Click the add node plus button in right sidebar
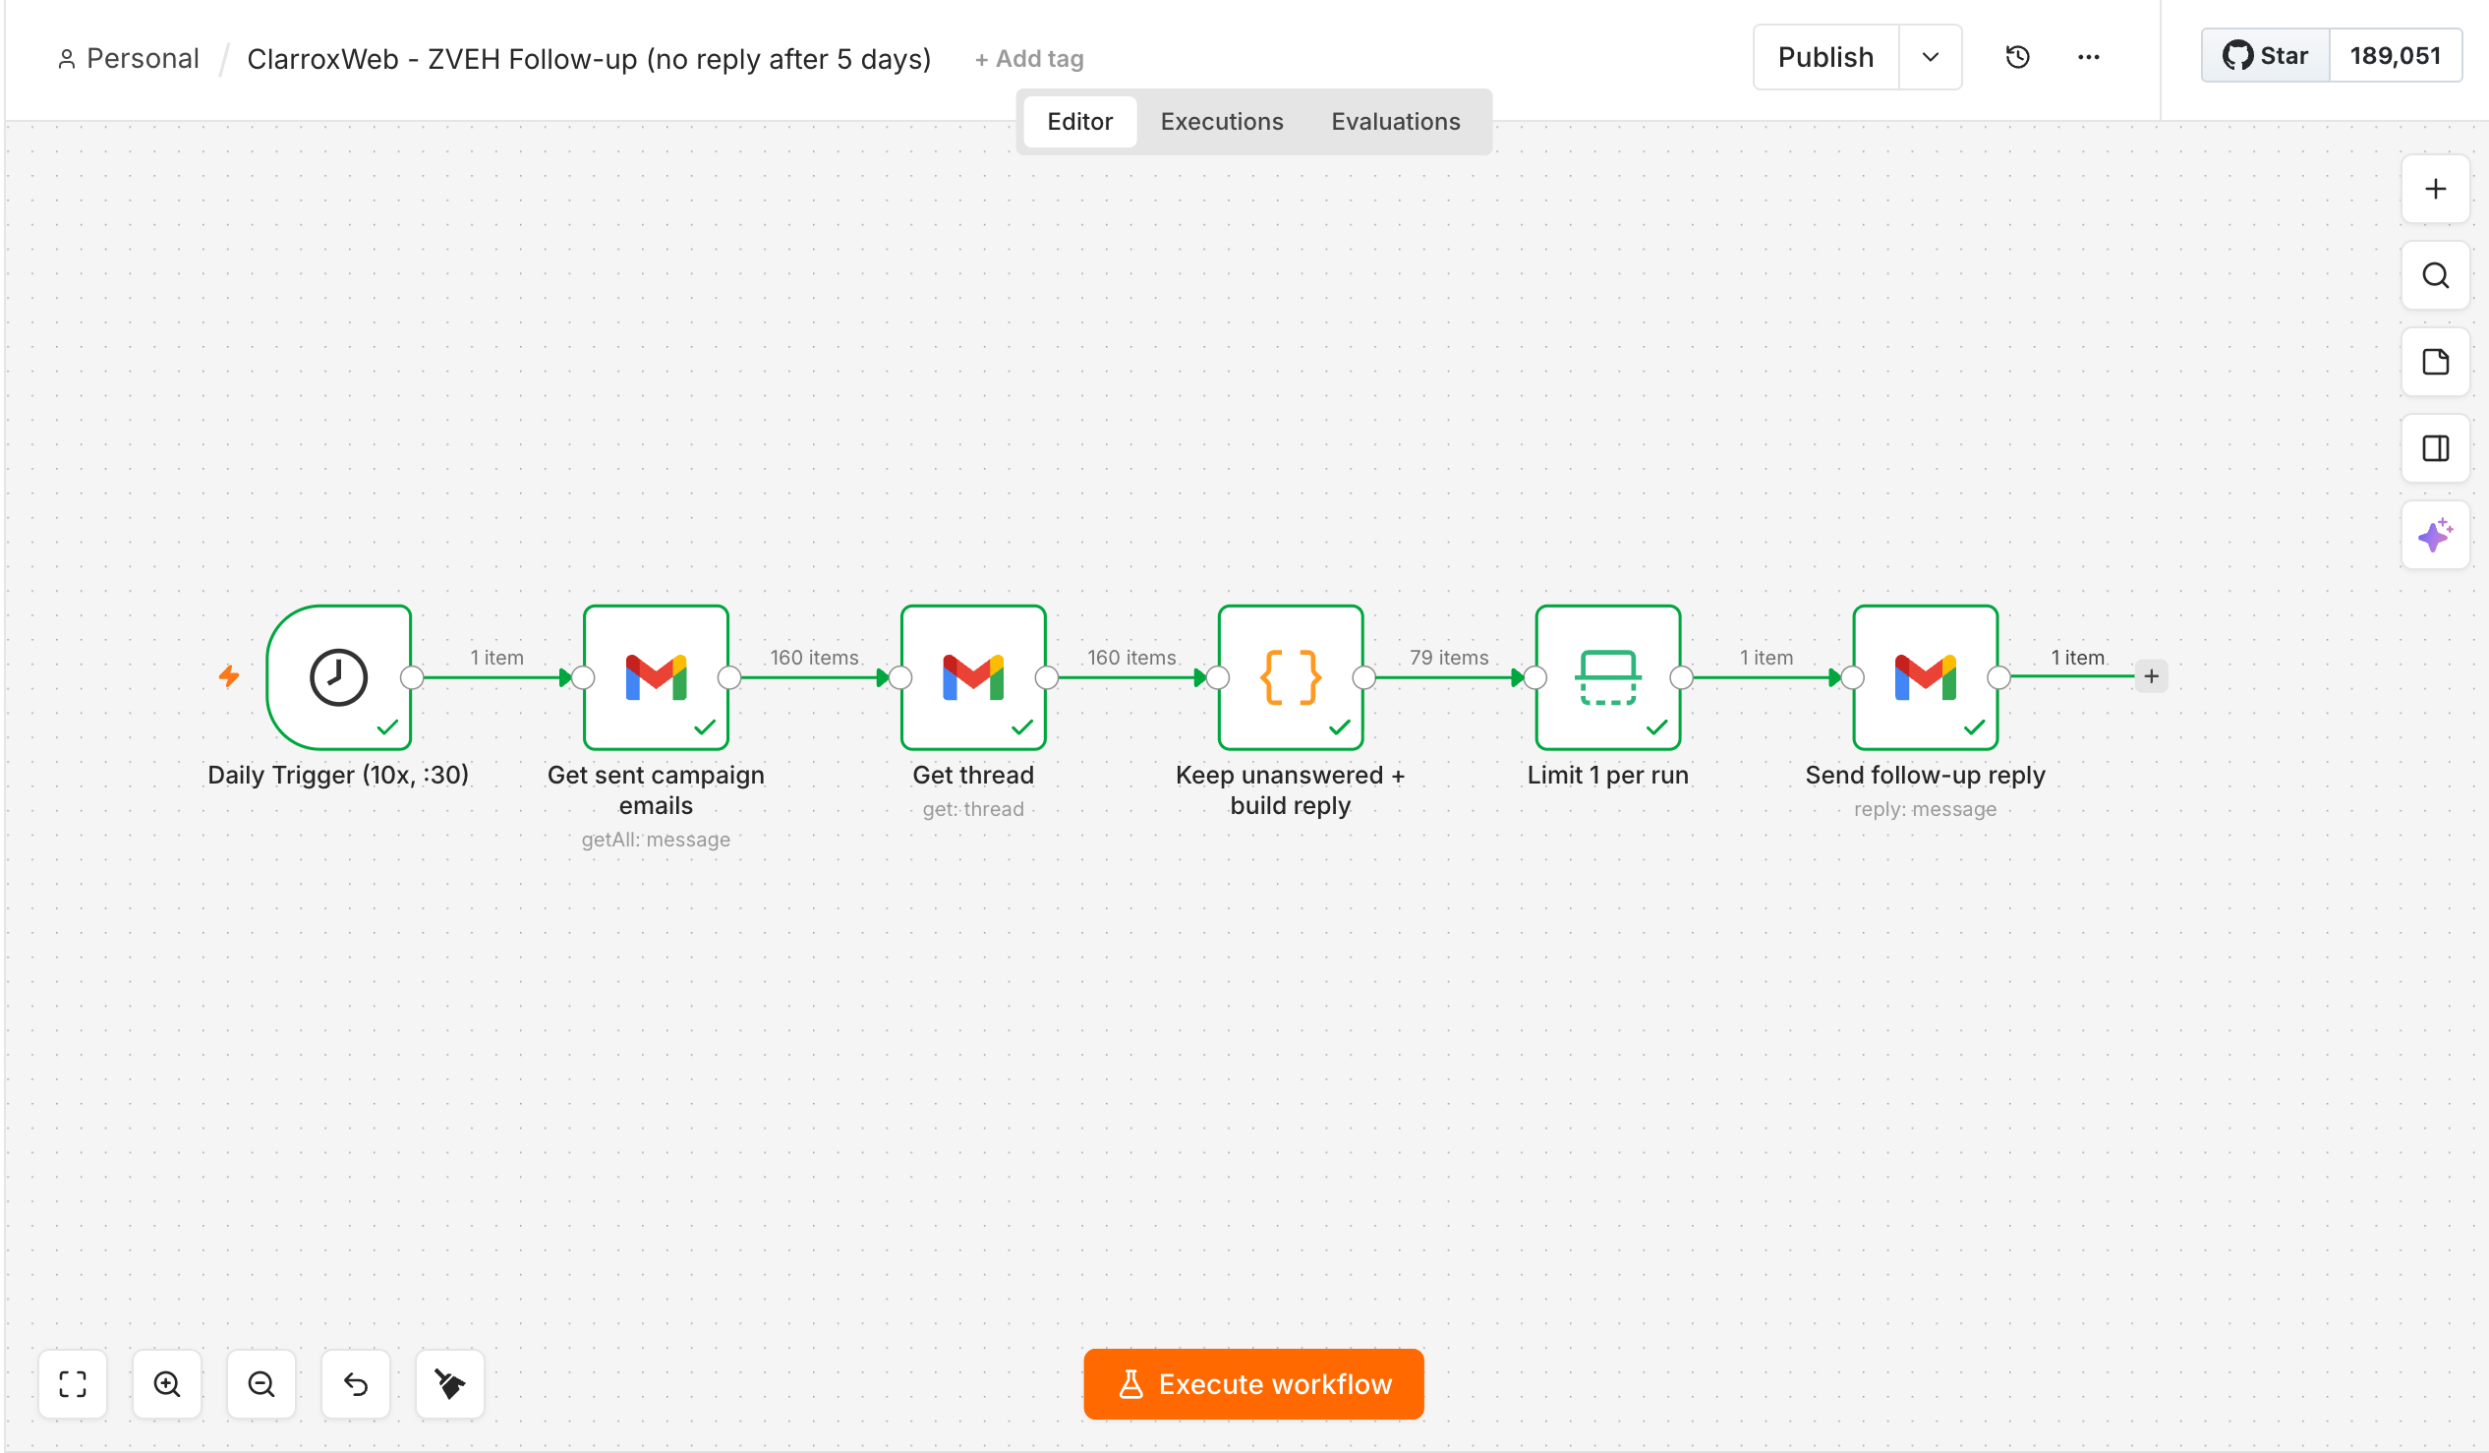The width and height of the screenshot is (2489, 1453). click(2436, 189)
